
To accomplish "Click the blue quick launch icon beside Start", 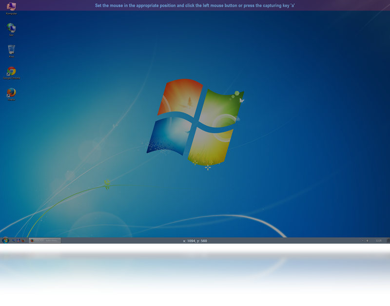I will (14, 240).
